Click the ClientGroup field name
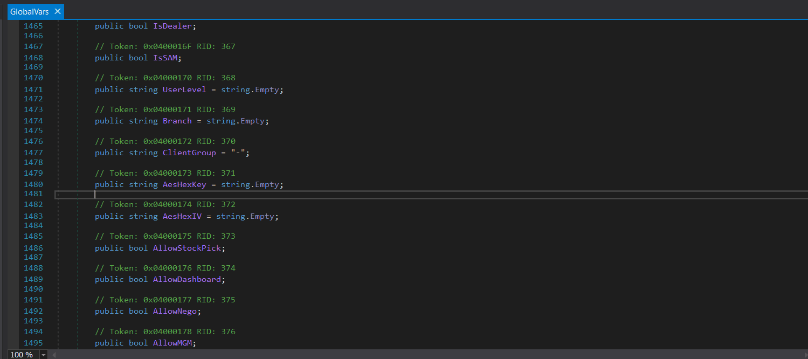The image size is (808, 359). [x=189, y=153]
